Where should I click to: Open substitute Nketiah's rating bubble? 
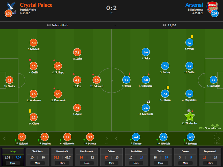163,137
